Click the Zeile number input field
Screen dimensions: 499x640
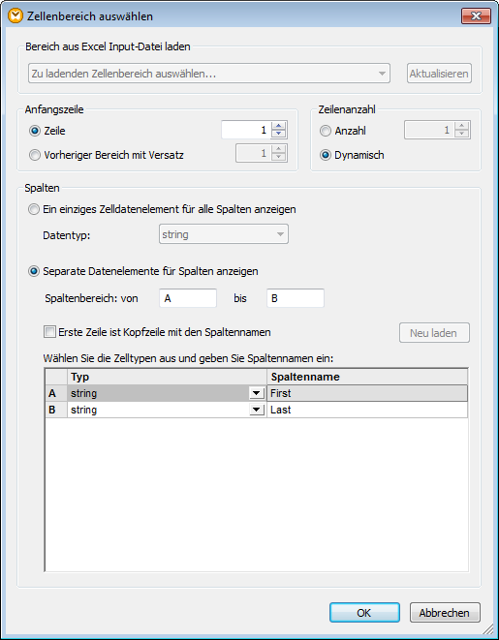(246, 130)
